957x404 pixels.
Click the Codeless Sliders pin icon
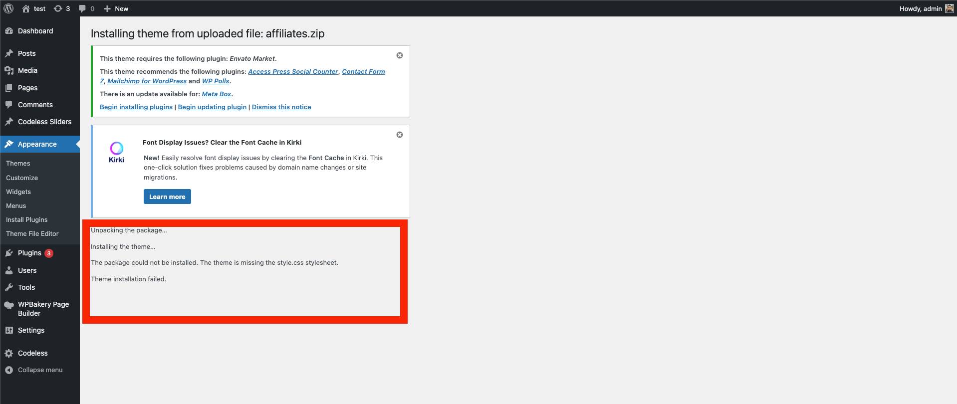9,122
